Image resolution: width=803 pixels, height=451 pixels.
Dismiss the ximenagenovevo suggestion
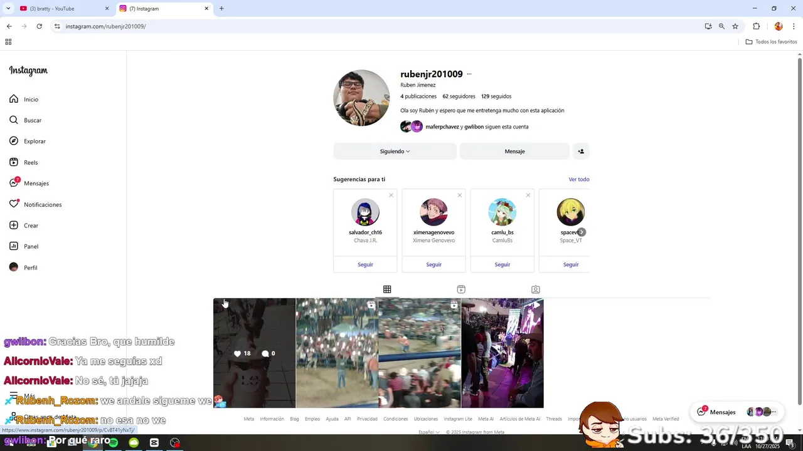459,195
